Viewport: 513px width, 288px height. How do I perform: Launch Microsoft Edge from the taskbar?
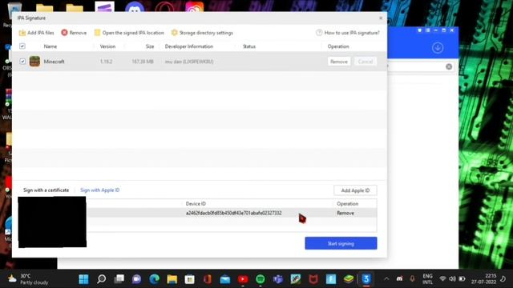click(x=155, y=279)
